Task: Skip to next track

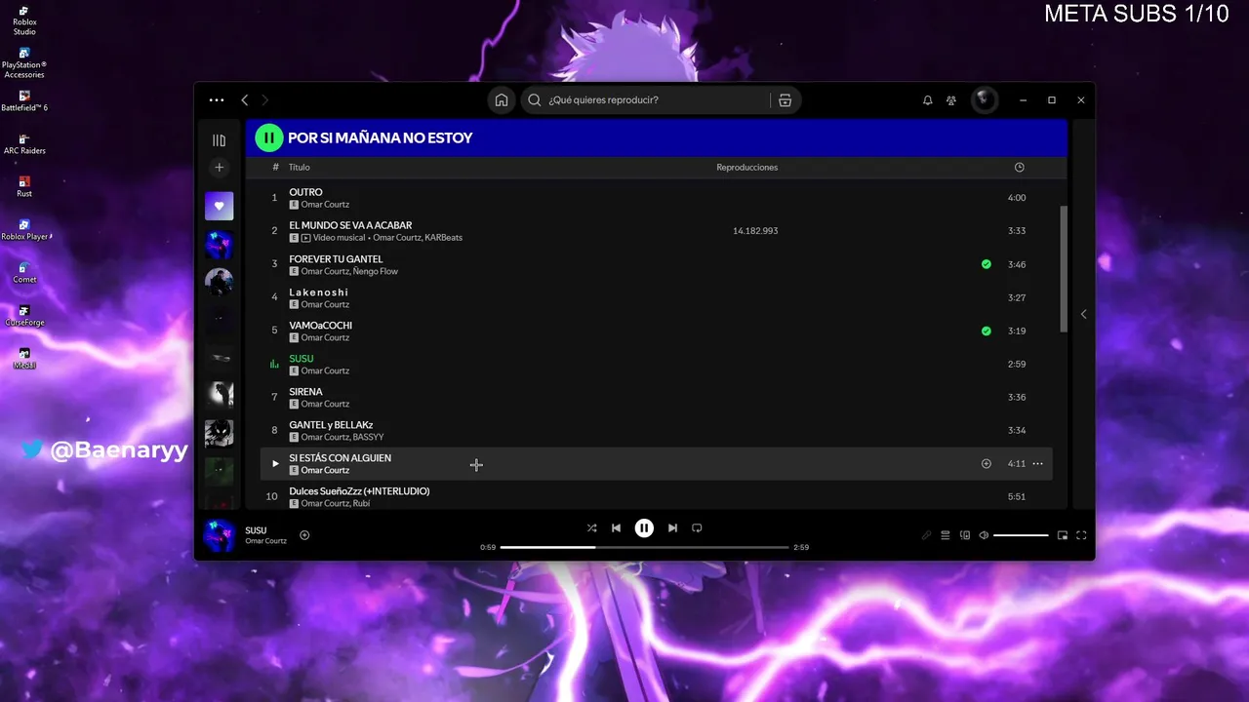Action: pyautogui.click(x=672, y=527)
